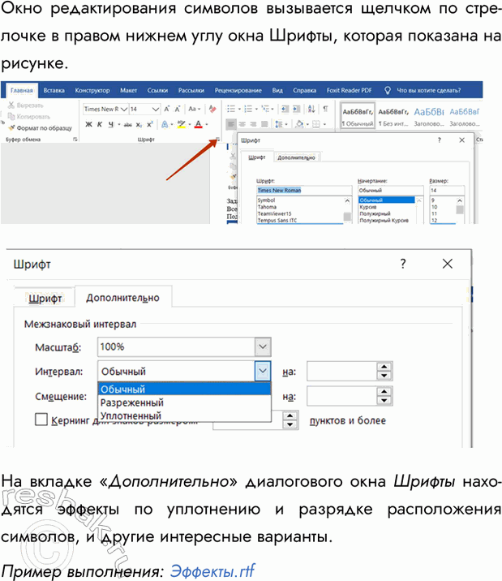Open Дополнительно tab in dialog with font list

point(296,157)
